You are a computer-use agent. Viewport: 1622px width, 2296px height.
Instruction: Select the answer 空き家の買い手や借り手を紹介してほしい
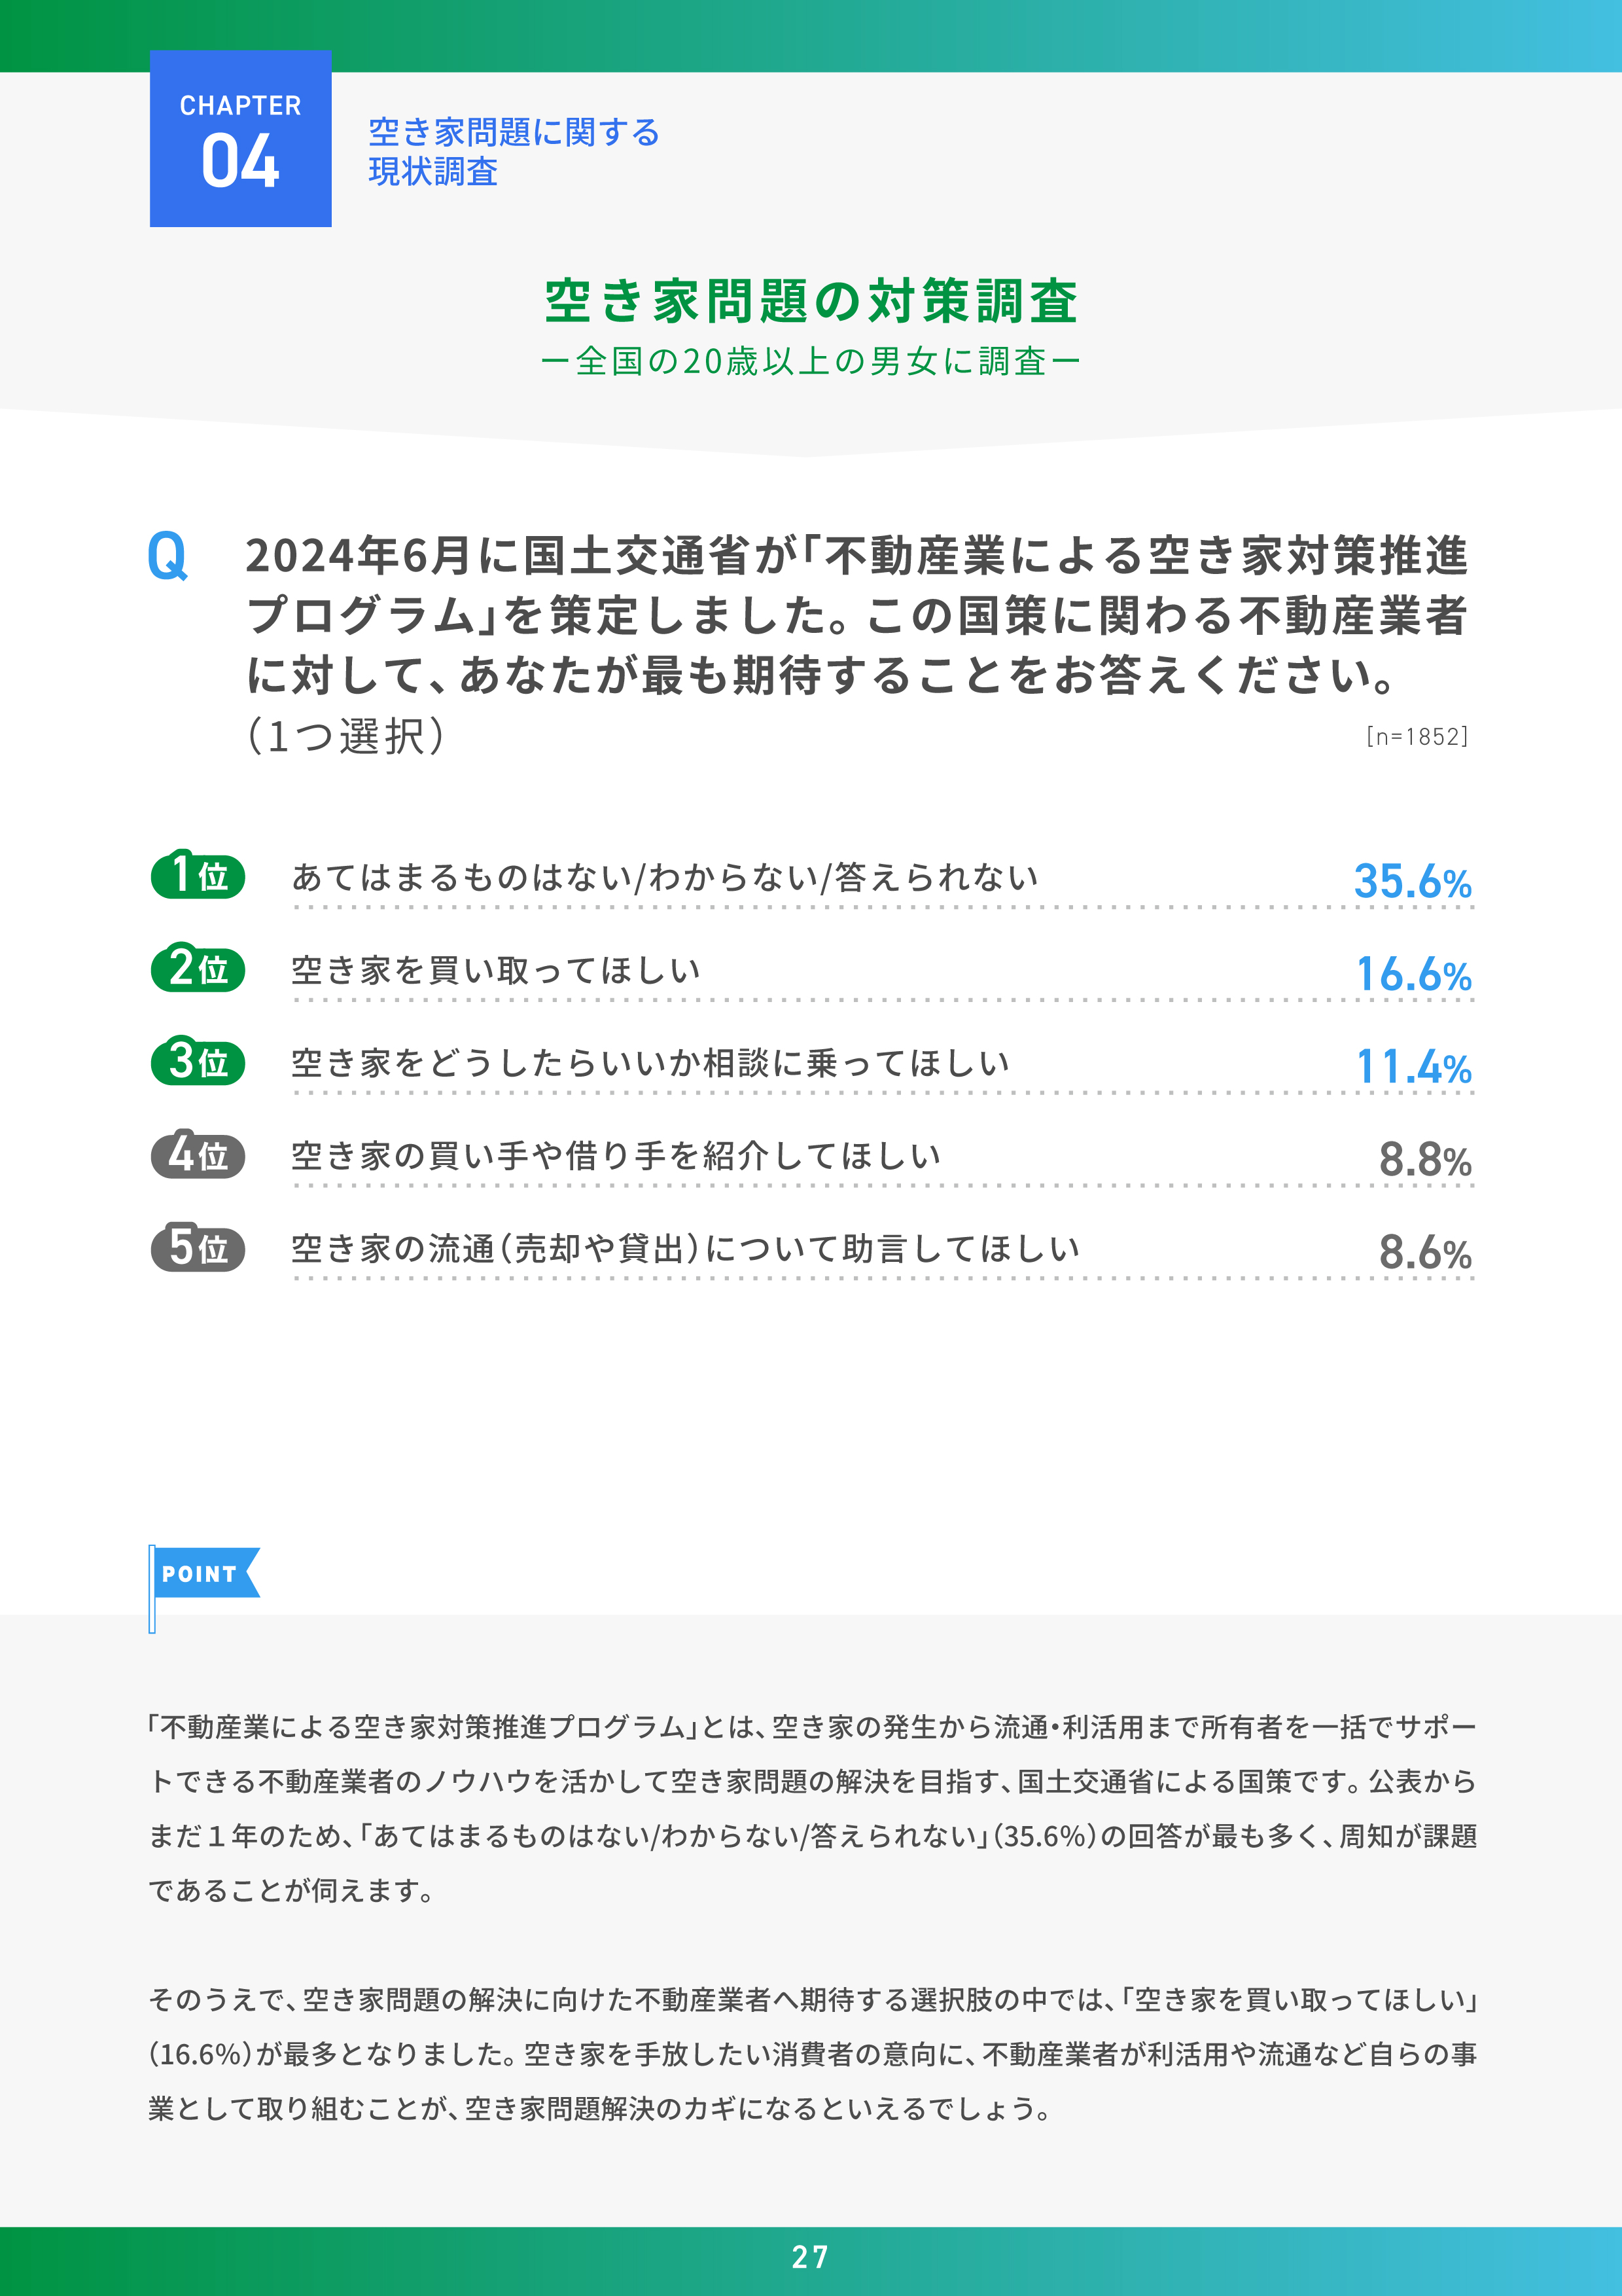[616, 1156]
